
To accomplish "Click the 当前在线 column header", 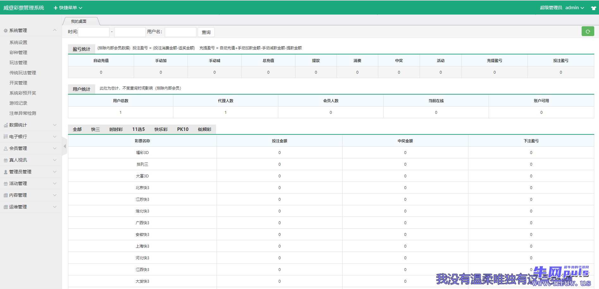I will (436, 101).
